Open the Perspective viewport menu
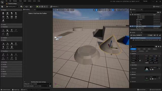Viewport: 162px width, 91px height. tap(60, 10)
